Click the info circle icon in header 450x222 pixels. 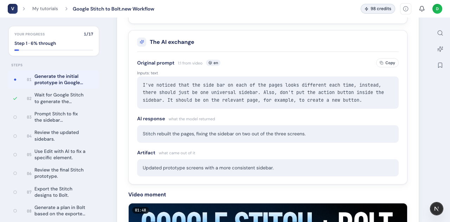coord(406,9)
